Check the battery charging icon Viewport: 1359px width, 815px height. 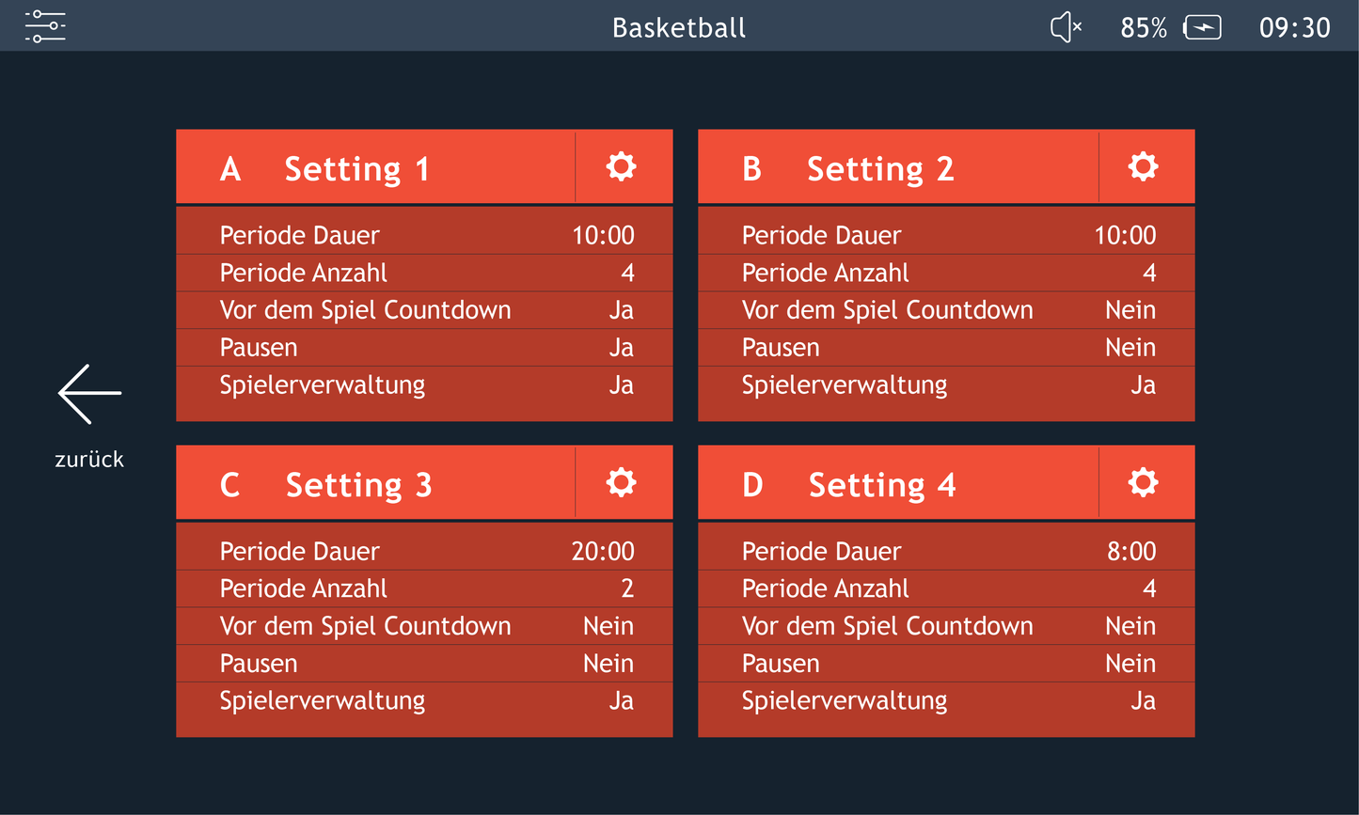(x=1203, y=26)
